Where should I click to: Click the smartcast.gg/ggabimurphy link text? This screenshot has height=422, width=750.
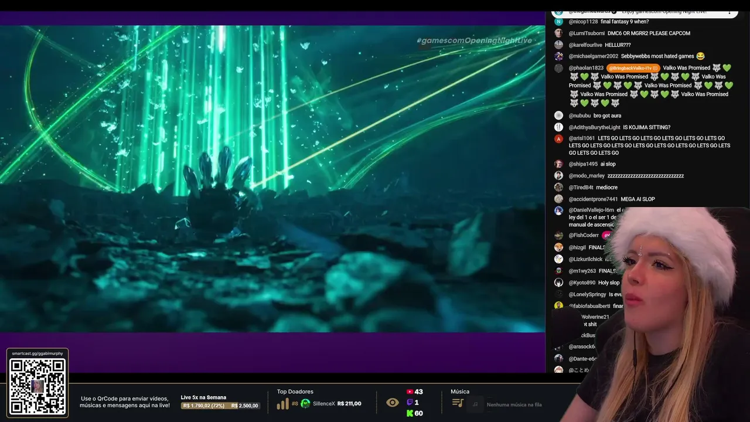[37, 353]
